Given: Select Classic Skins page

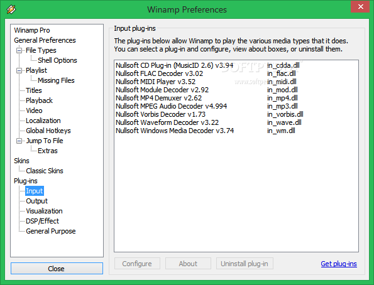Looking at the screenshot, I should (x=45, y=171).
